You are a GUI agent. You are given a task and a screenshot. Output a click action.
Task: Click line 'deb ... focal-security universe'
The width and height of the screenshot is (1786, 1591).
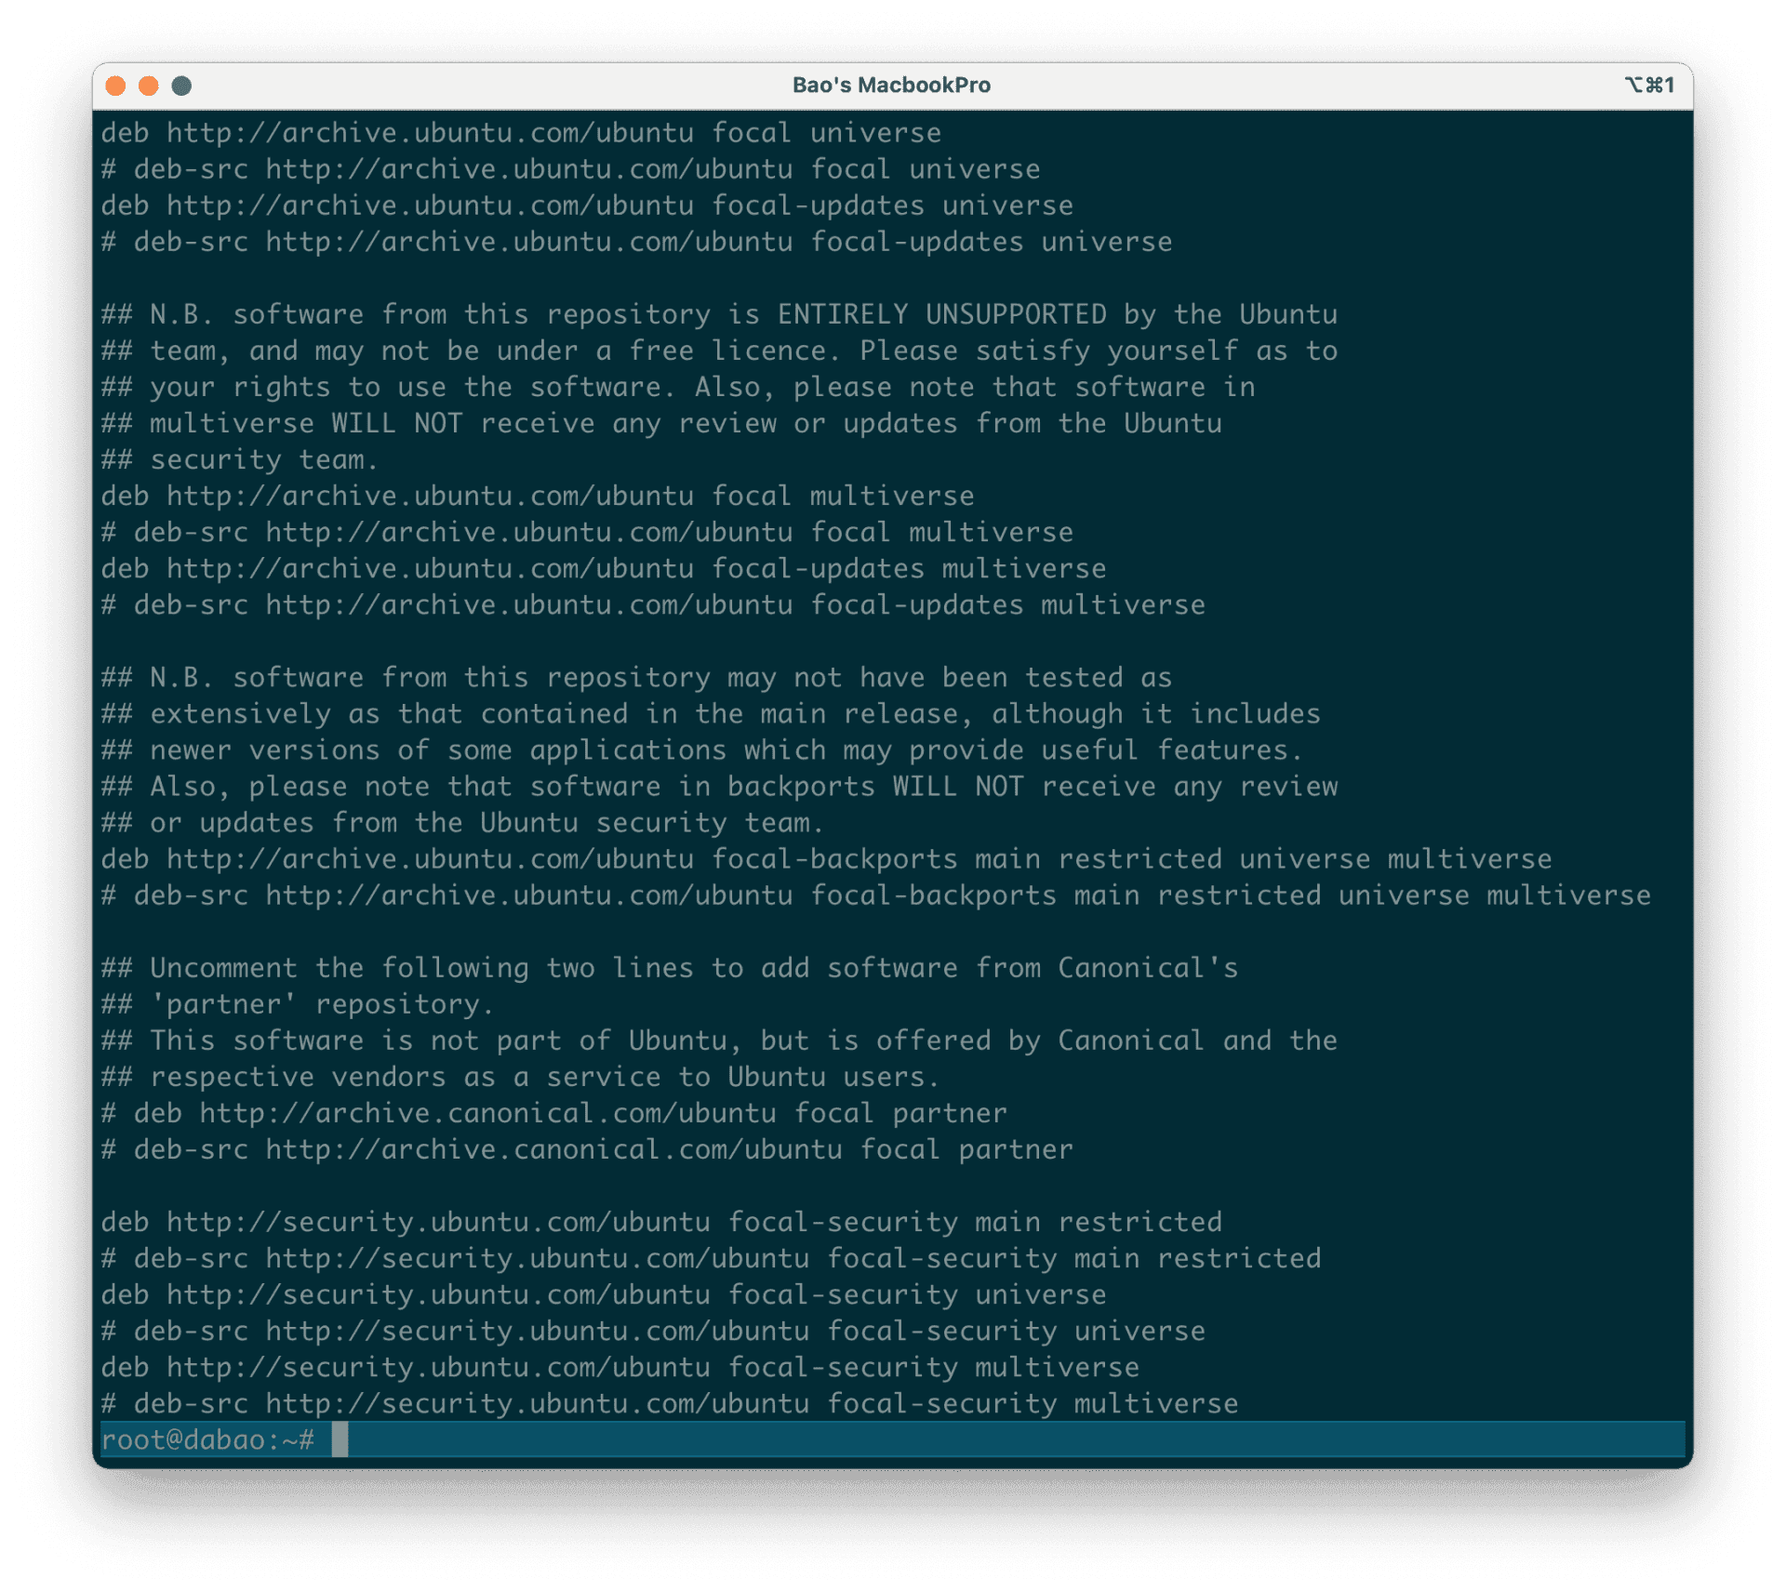click(604, 1293)
